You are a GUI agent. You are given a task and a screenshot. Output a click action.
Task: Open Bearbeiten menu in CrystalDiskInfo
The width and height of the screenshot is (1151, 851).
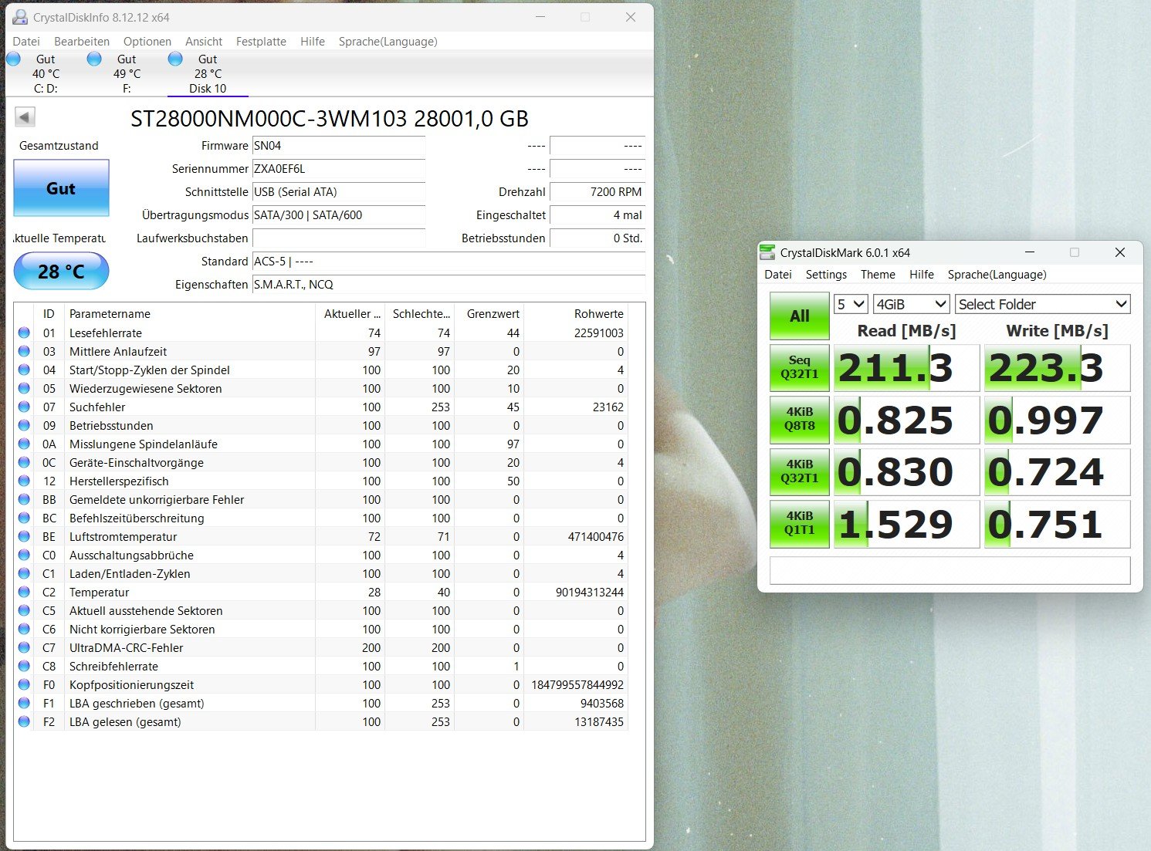82,42
